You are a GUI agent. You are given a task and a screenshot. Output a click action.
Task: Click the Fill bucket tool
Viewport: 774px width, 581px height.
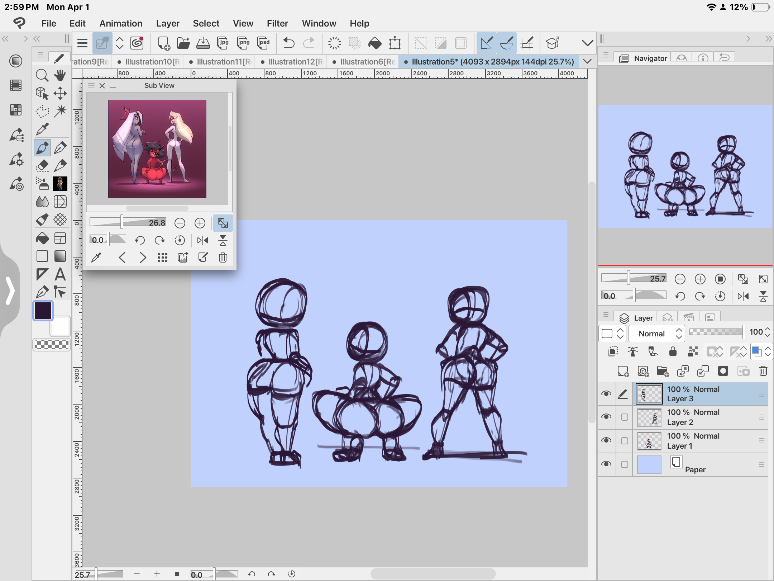point(42,238)
